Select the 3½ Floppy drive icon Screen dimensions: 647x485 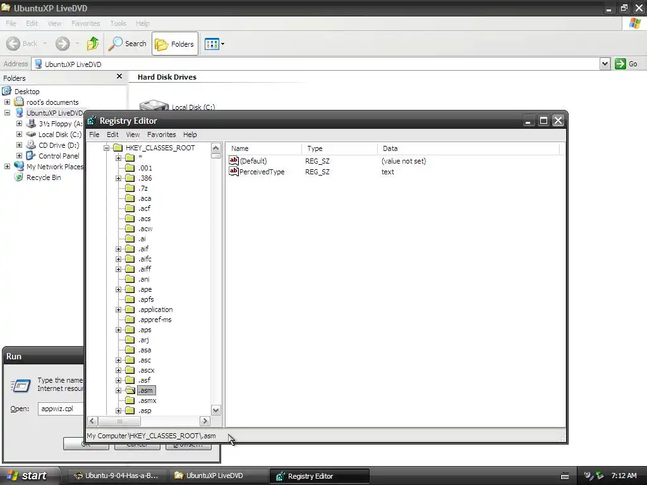tap(31, 123)
